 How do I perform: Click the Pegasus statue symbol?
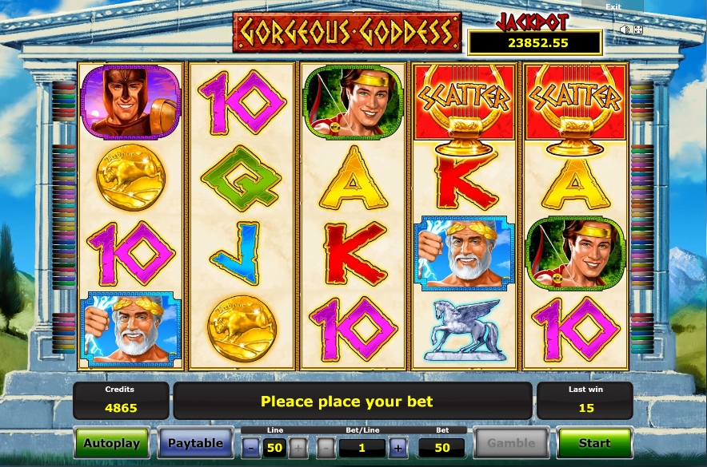pos(464,330)
